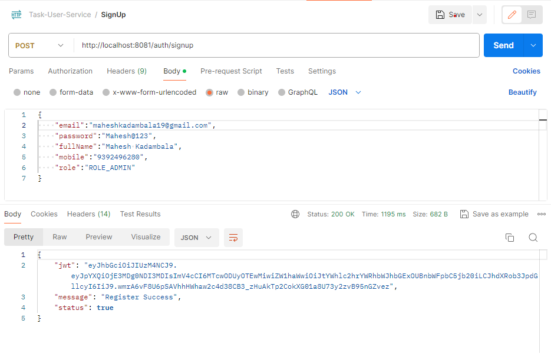Switch to the Authorization tab
This screenshot has height=357, width=551.
point(70,71)
